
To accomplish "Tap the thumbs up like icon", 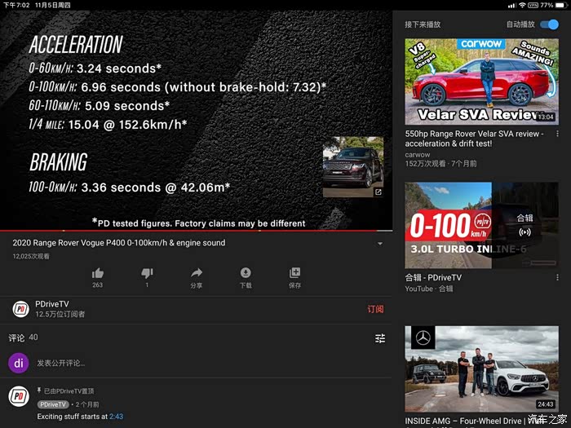I will [98, 273].
